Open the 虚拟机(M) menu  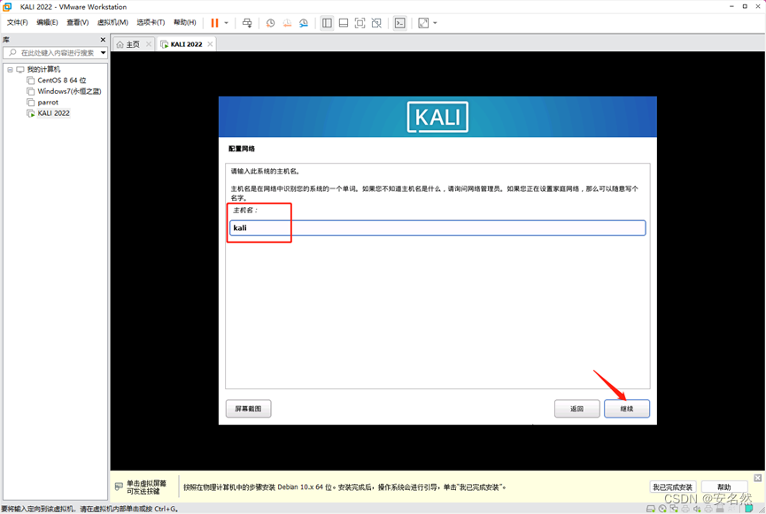112,22
